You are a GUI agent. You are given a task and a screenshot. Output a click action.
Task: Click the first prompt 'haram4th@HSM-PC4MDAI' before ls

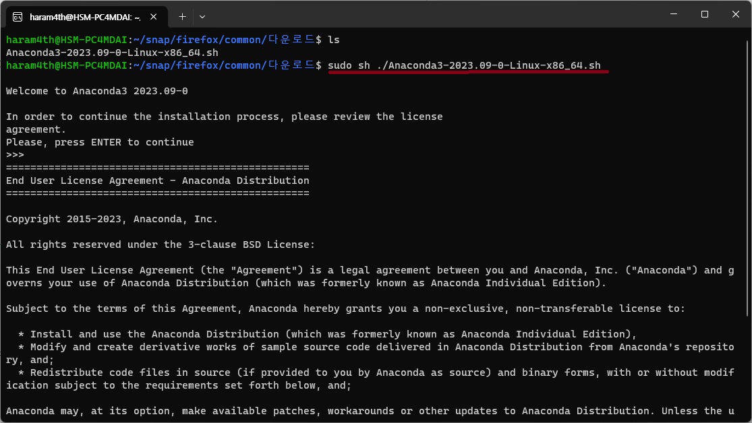tap(66, 40)
